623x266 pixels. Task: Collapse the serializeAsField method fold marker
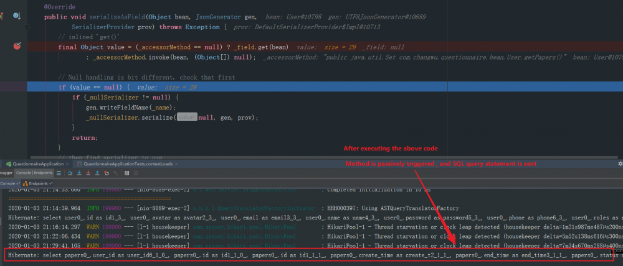click(x=27, y=27)
